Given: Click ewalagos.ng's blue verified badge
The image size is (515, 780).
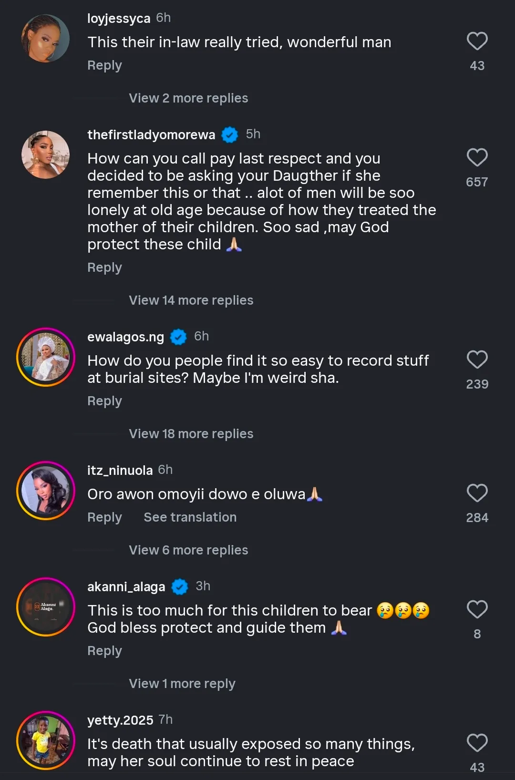Looking at the screenshot, I should point(178,337).
